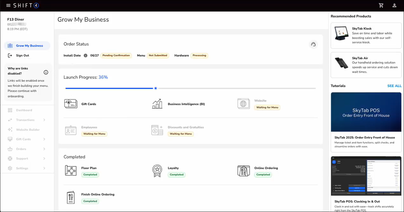
Task: Expand the Transactions sidebar submenu
Action: click(44, 120)
